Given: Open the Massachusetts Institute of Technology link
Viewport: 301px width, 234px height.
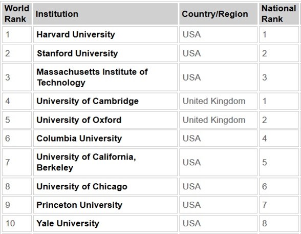Looking at the screenshot, I should [x=92, y=77].
